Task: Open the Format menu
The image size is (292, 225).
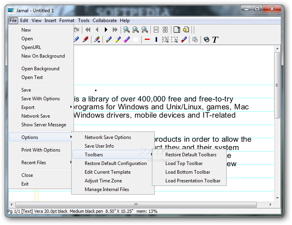Action: pos(66,21)
